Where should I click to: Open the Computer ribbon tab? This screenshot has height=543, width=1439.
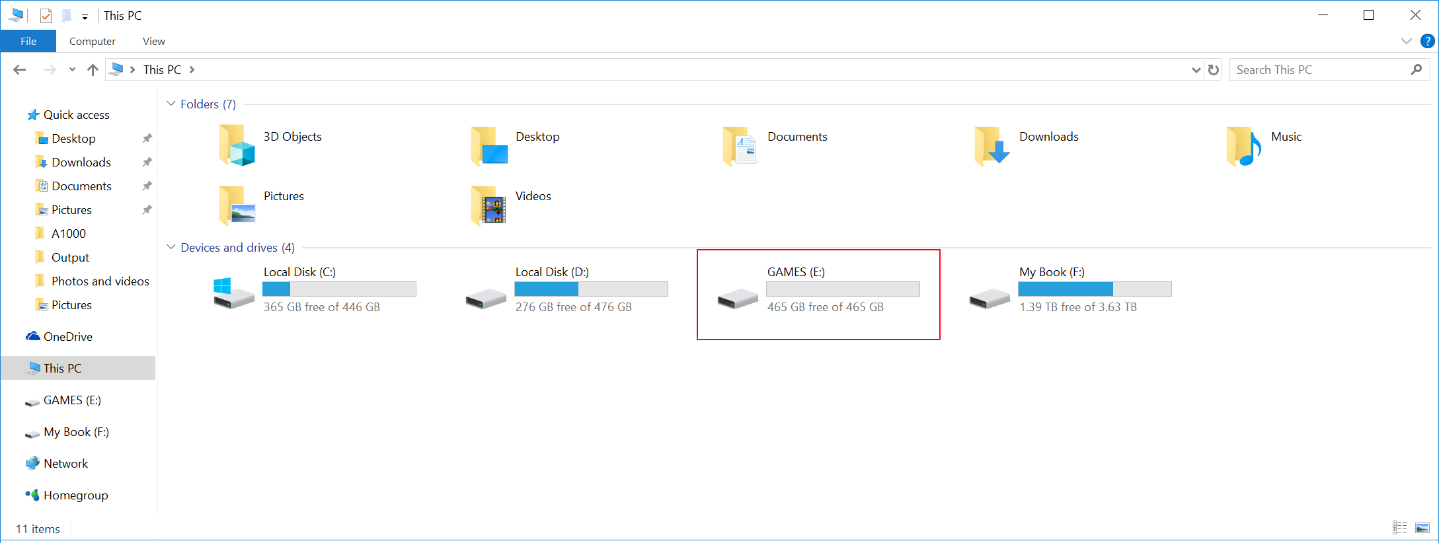[x=93, y=41]
